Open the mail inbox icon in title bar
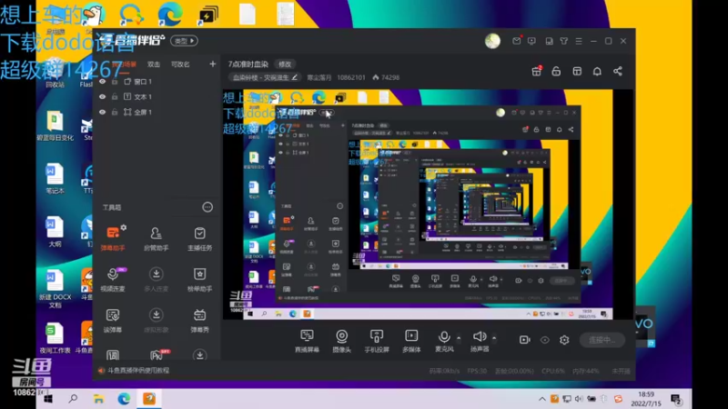Viewport: 728px width, 409px height. [x=517, y=41]
